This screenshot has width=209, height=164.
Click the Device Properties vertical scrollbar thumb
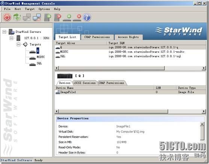202,133
